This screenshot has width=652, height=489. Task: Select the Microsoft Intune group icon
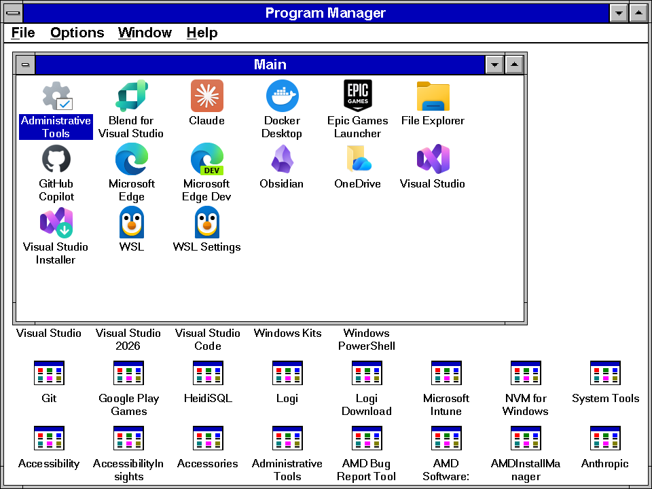[x=446, y=373]
